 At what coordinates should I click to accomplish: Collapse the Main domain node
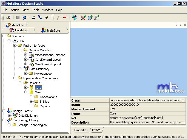tap(25, 92)
